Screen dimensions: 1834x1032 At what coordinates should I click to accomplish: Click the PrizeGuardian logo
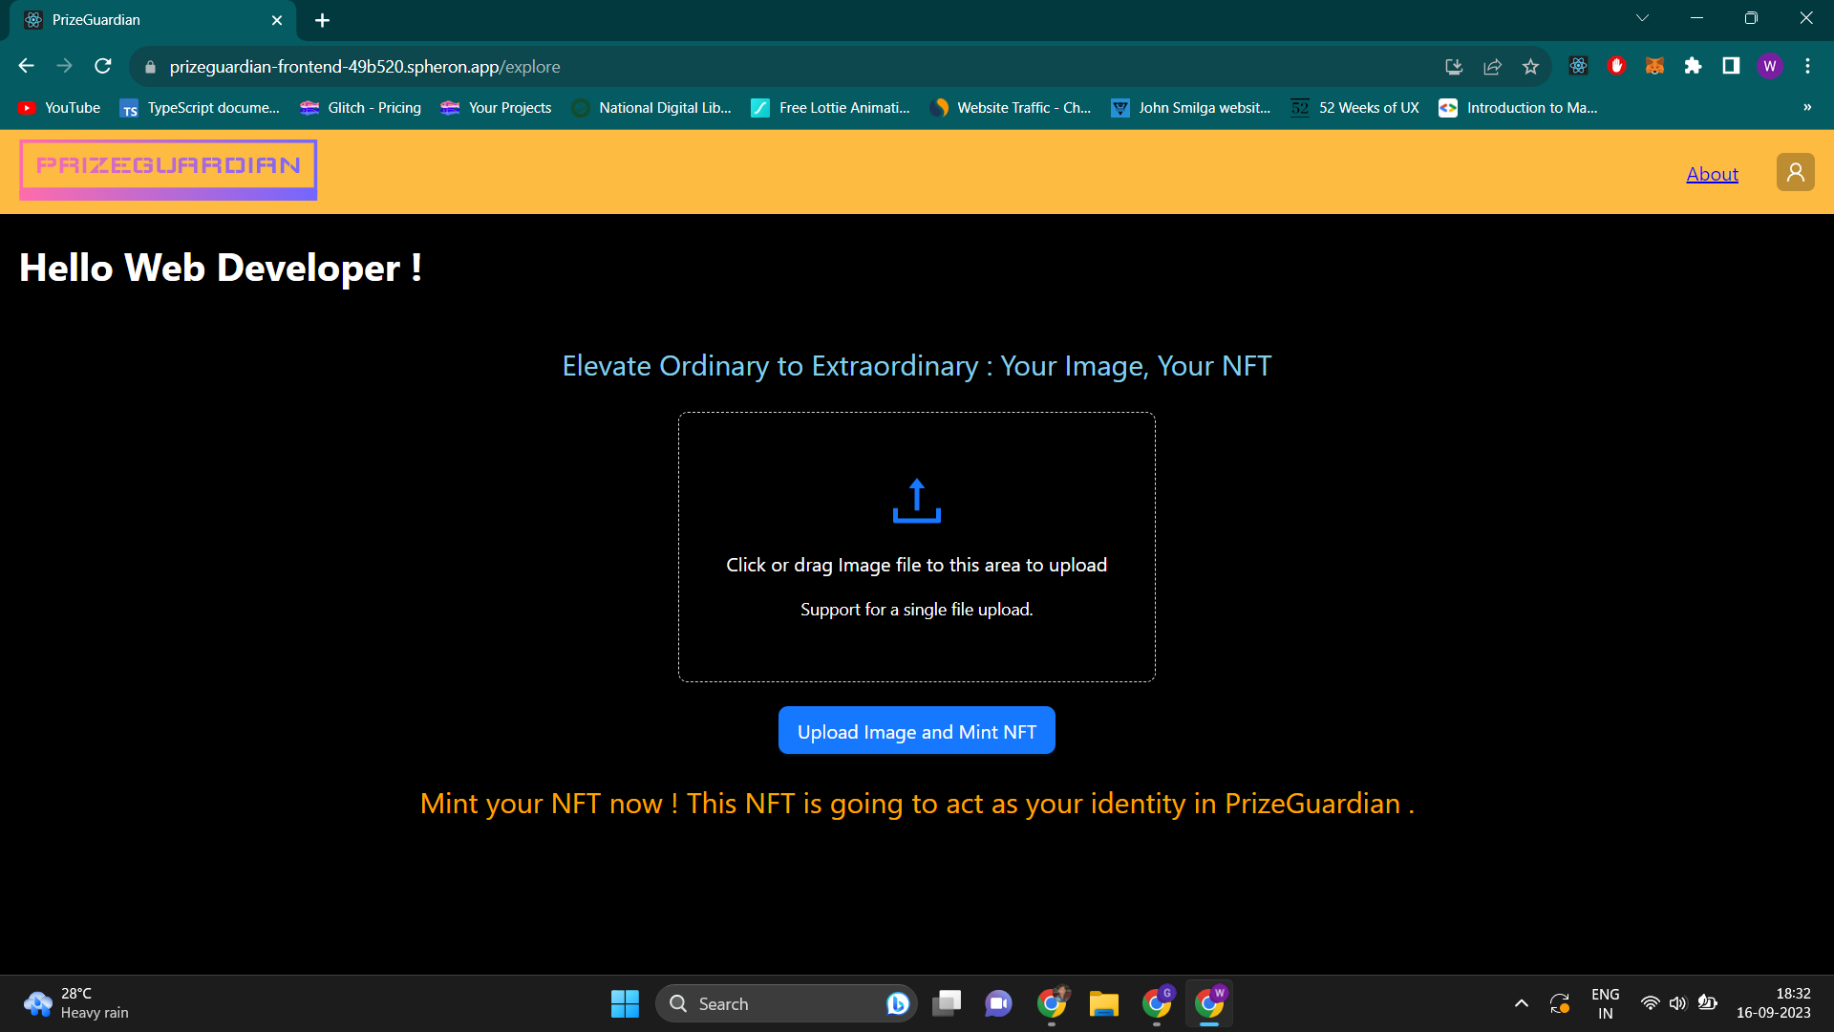[x=168, y=169]
